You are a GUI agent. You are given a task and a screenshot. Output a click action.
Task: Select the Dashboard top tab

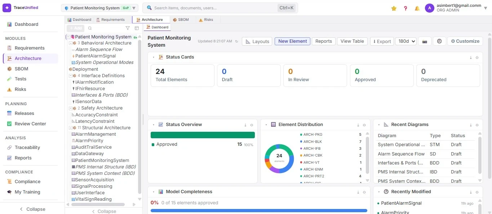coord(79,20)
